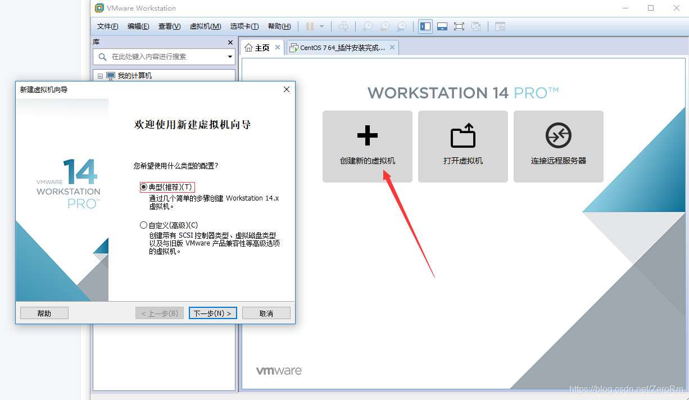Open the 查看(V) menu
Viewport: 689px width, 400px height.
coord(170,26)
